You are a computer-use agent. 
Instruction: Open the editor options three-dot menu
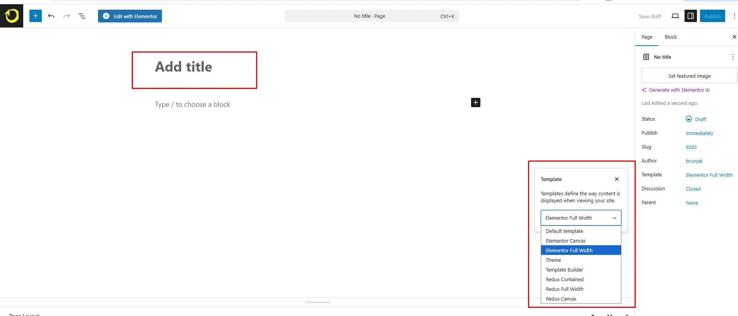tap(734, 16)
